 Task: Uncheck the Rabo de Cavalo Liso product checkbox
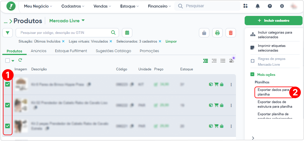[8, 105]
